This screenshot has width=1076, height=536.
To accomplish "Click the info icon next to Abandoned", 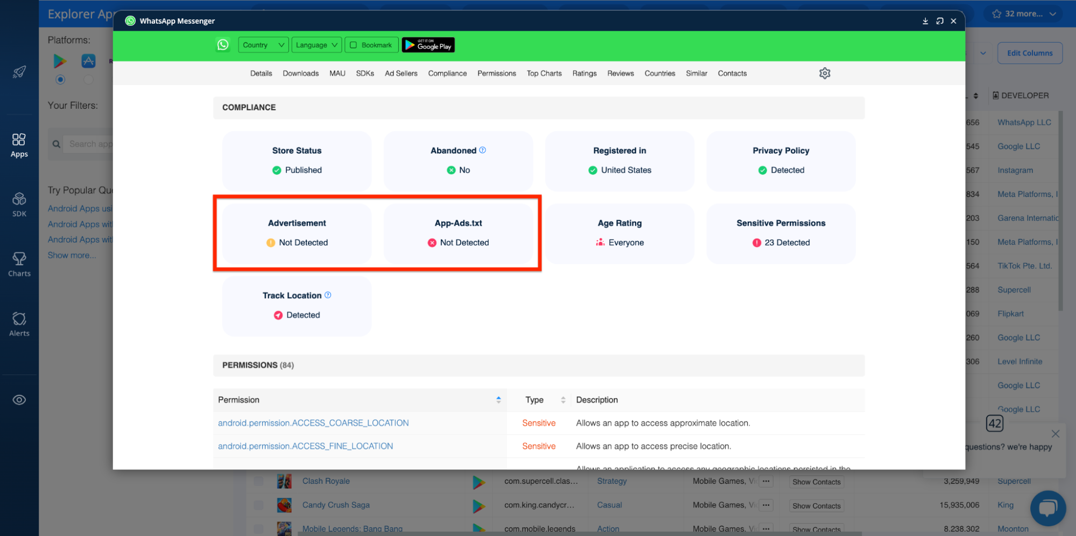I will tap(482, 150).
